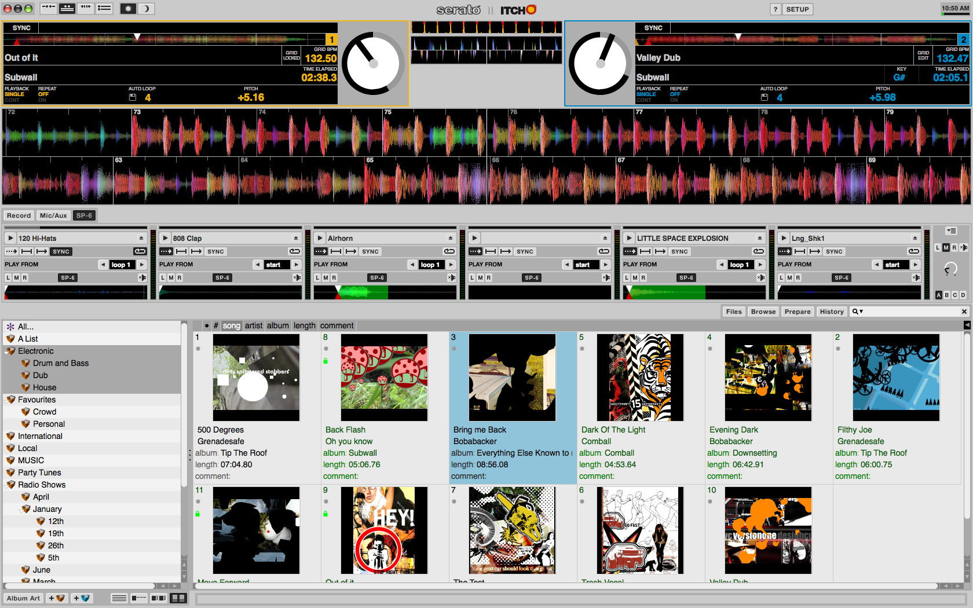Click GRID LOCKED on left deck

pyautogui.click(x=291, y=55)
